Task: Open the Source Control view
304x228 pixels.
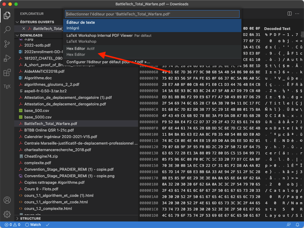Action: pos(7,44)
